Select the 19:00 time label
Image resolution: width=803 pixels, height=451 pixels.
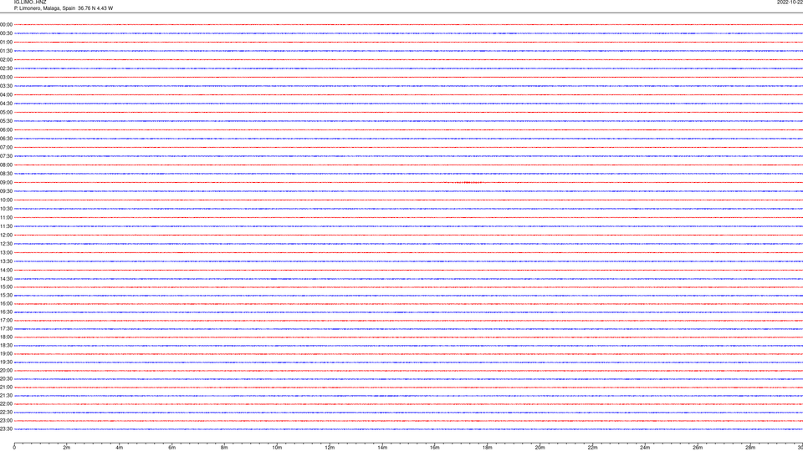(x=6, y=354)
